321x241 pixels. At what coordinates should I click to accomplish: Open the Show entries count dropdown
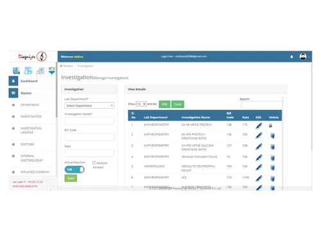click(x=141, y=104)
